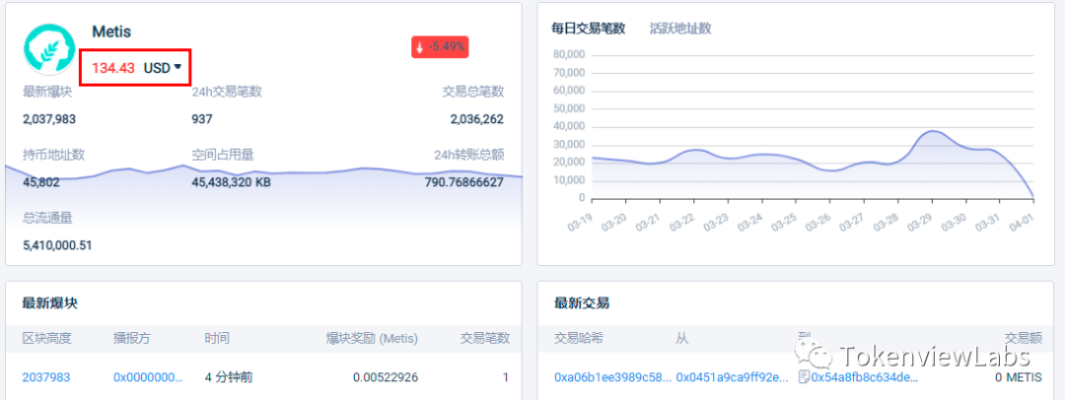Click the 播报方 column header
The image size is (1065, 400).
pos(132,338)
